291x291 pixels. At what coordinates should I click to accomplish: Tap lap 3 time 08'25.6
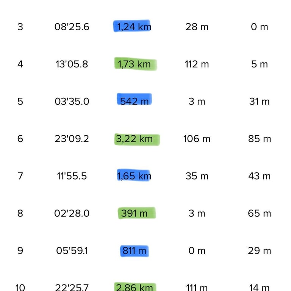(72, 27)
